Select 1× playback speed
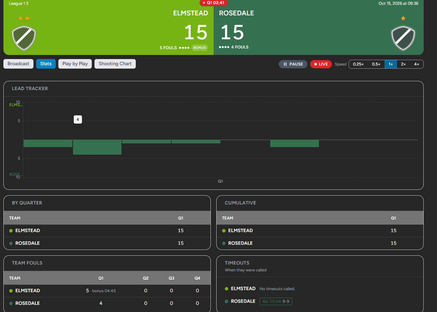437x312 pixels. [x=391, y=64]
